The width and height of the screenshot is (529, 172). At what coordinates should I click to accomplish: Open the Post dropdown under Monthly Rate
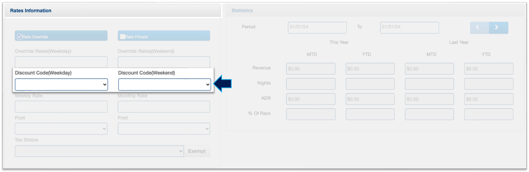[x=164, y=129]
